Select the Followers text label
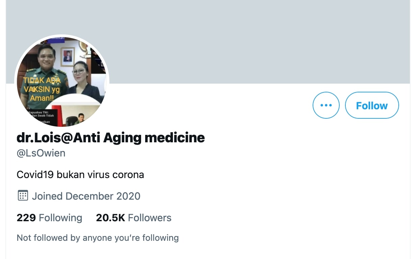Viewport: 420px width, 259px height. tap(149, 218)
